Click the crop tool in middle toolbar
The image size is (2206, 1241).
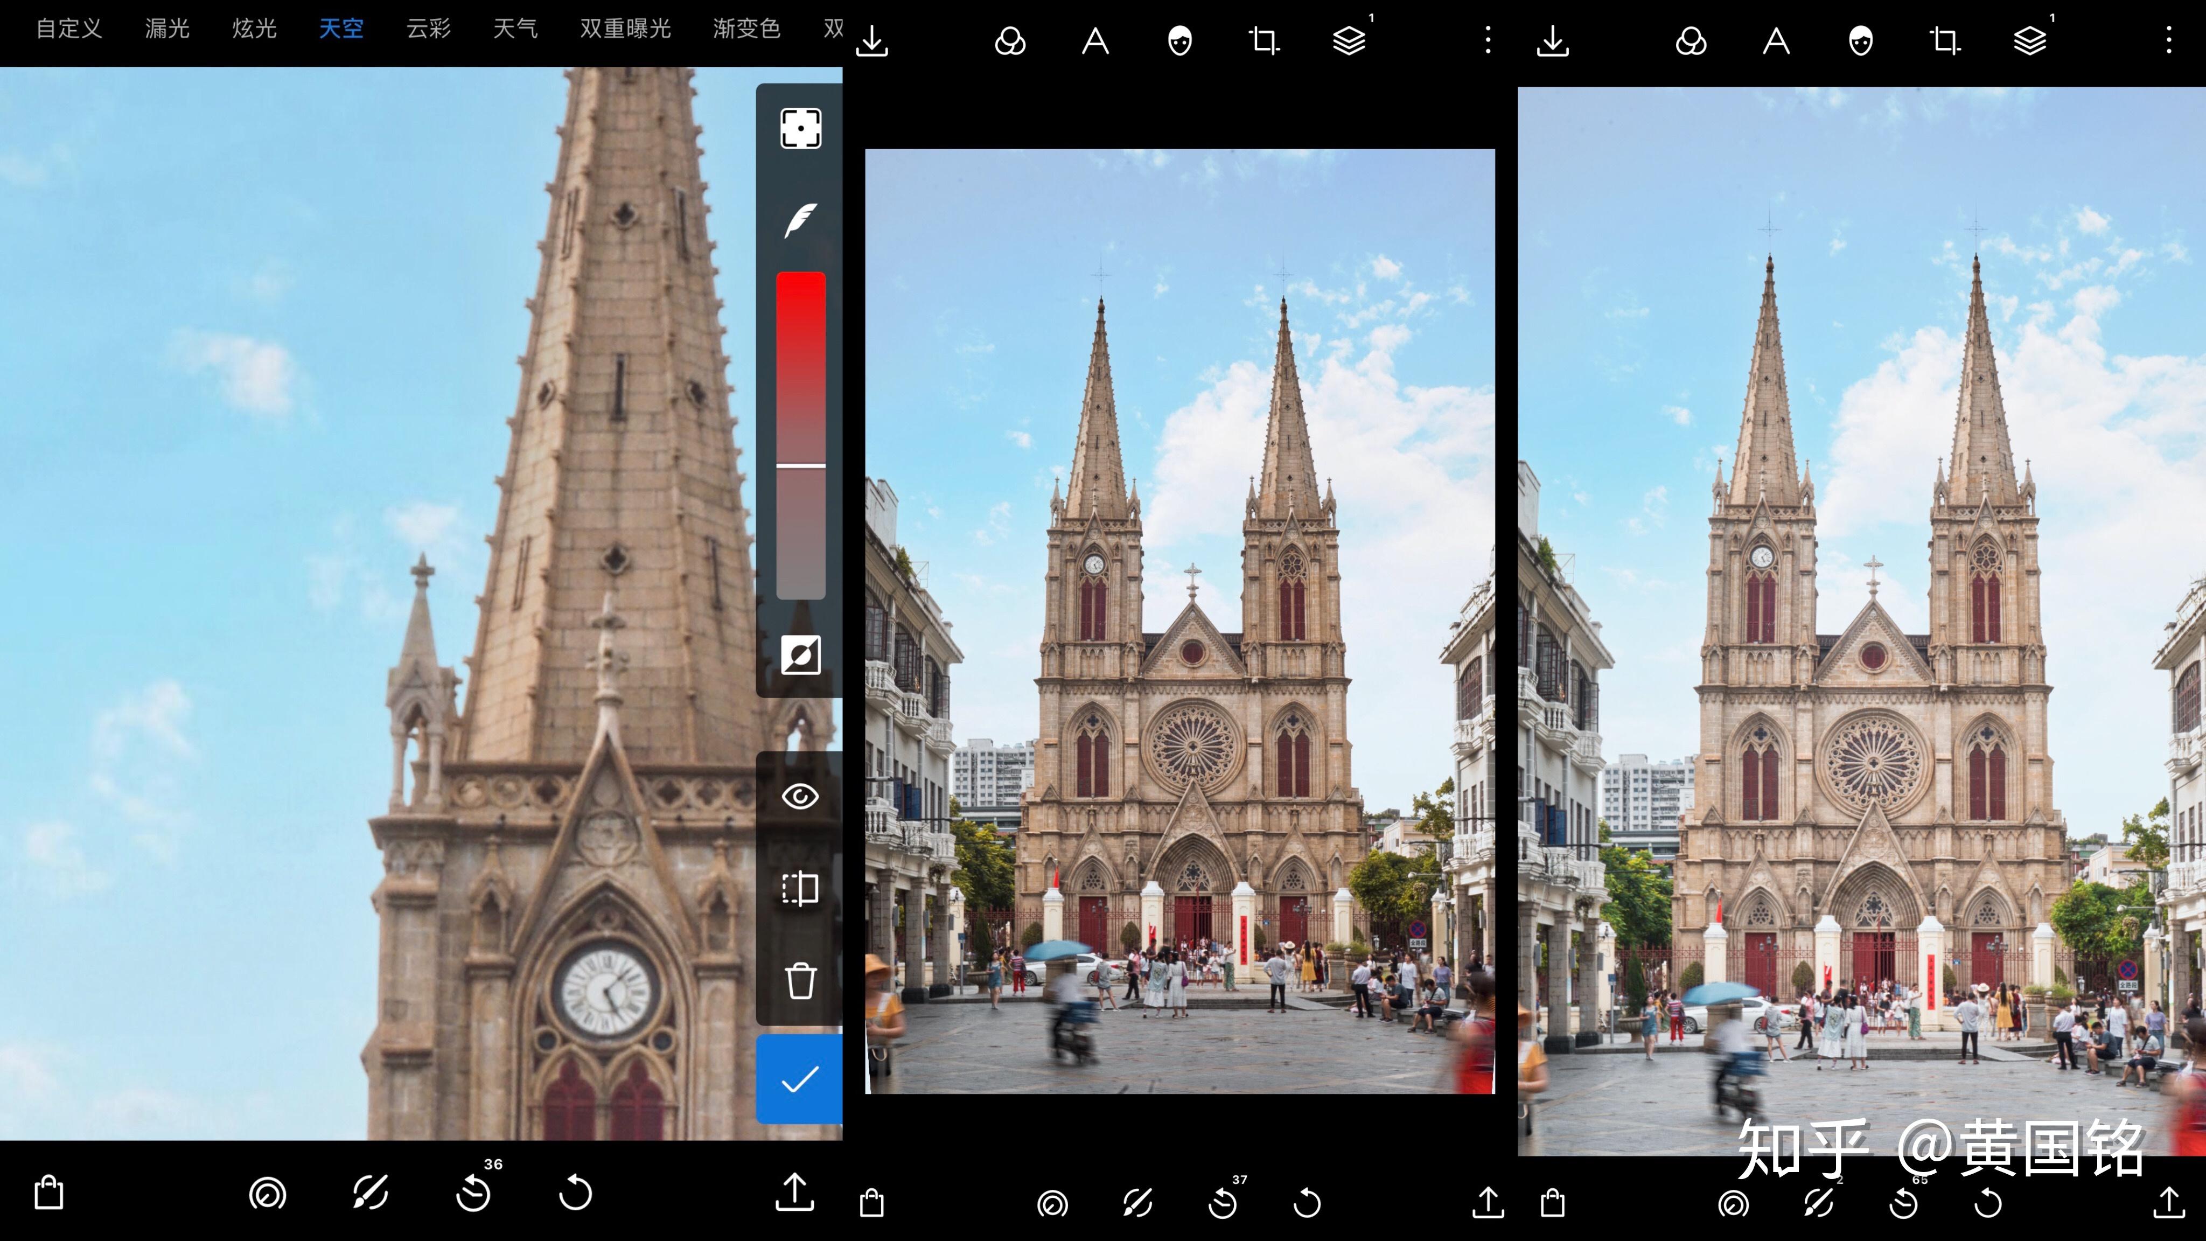pyautogui.click(x=1264, y=40)
